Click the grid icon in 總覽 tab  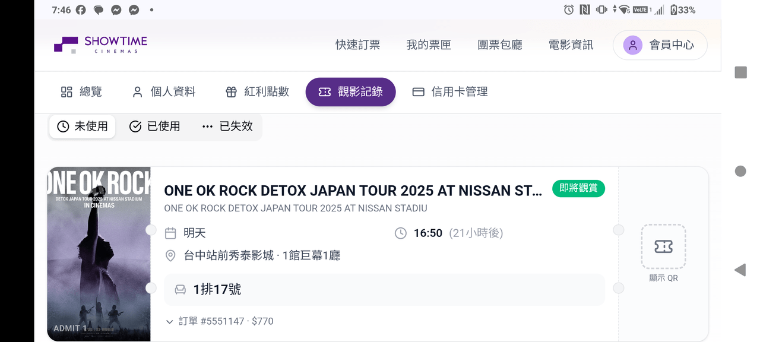point(66,92)
